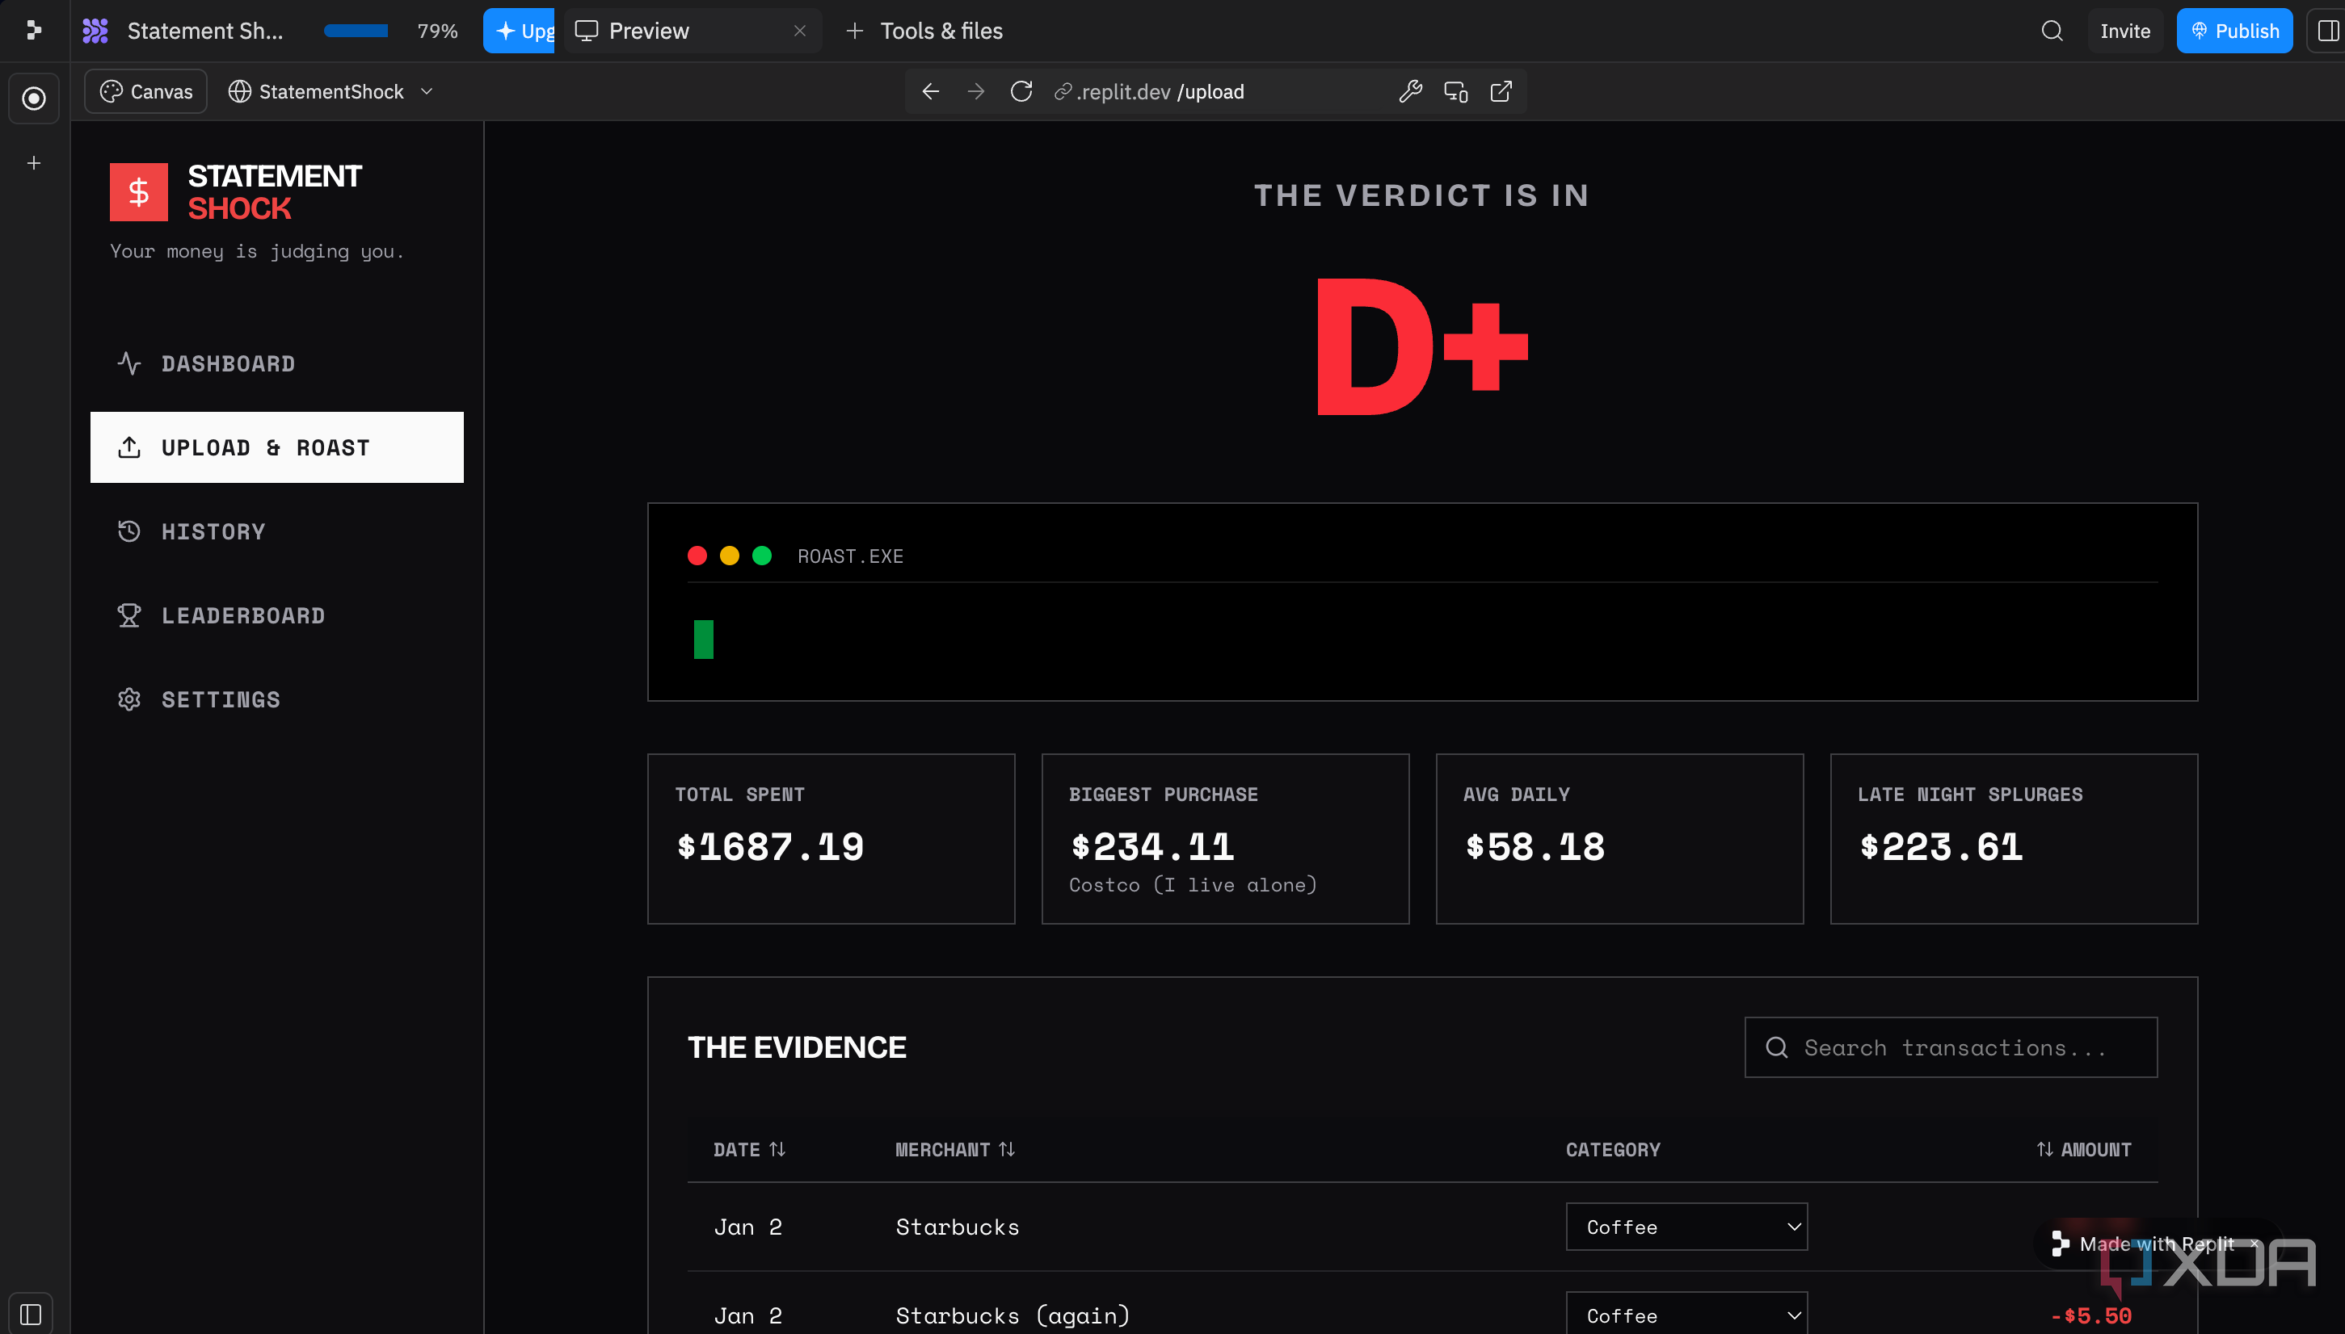Click the preview URL address bar
2345x1334 pixels.
(x=1215, y=91)
